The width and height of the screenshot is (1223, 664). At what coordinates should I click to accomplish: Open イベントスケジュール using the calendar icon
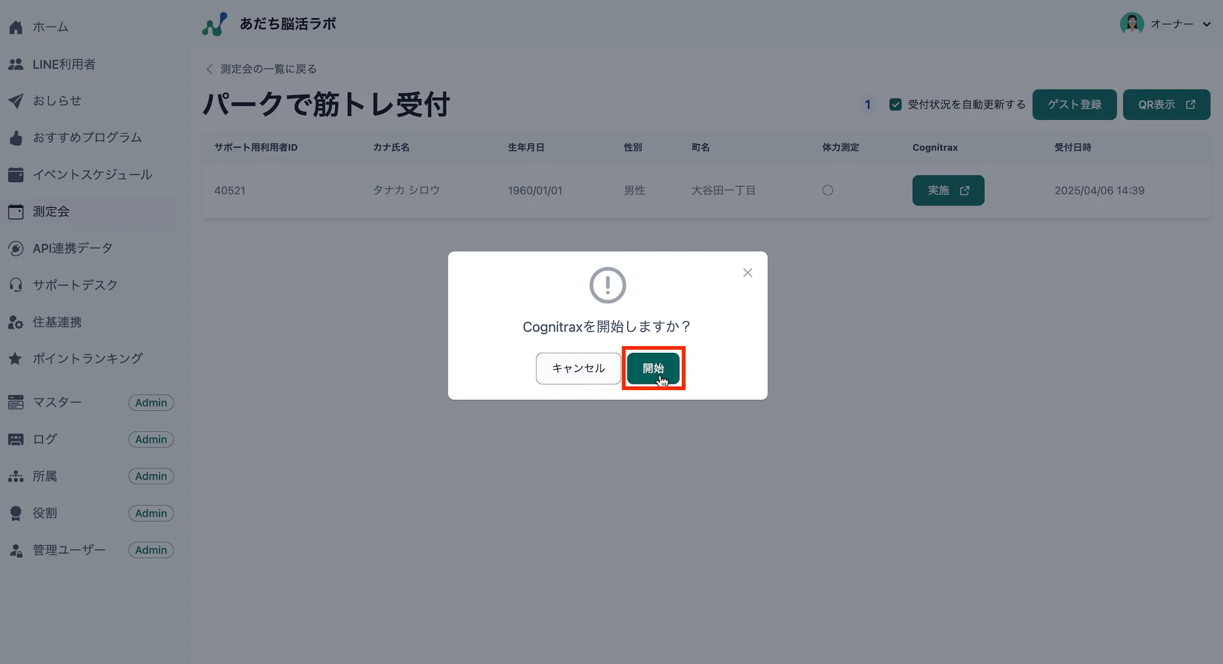click(x=16, y=174)
